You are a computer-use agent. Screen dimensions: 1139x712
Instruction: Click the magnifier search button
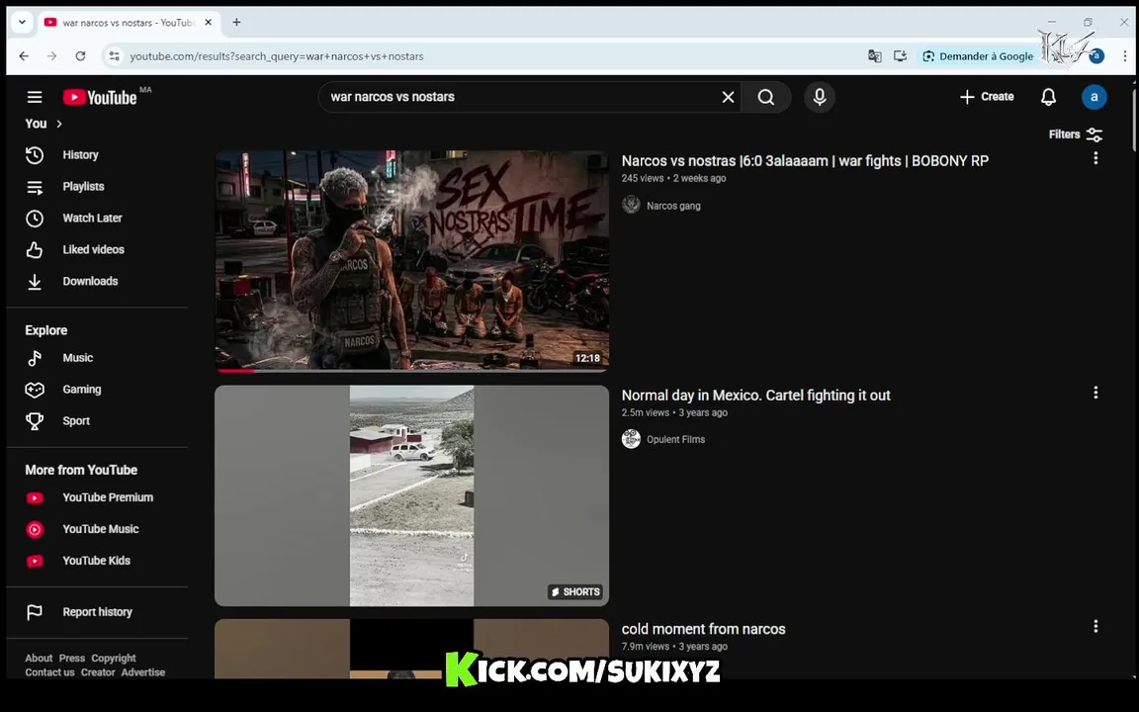[x=765, y=97]
